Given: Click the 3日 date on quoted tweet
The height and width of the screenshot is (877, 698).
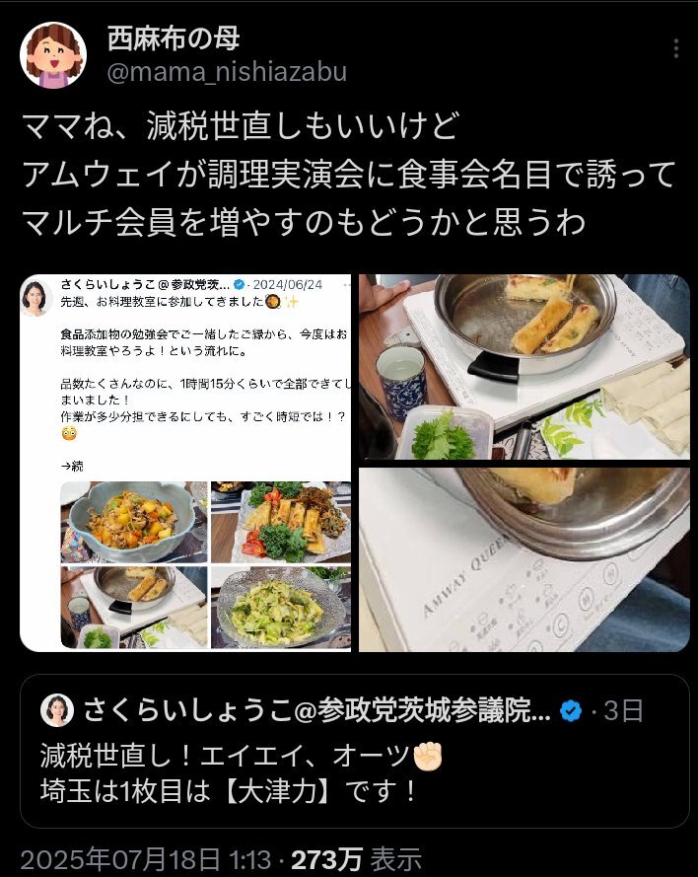Looking at the screenshot, I should click(623, 711).
